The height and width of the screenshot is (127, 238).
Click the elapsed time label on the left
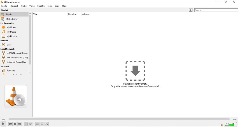coord(3,119)
